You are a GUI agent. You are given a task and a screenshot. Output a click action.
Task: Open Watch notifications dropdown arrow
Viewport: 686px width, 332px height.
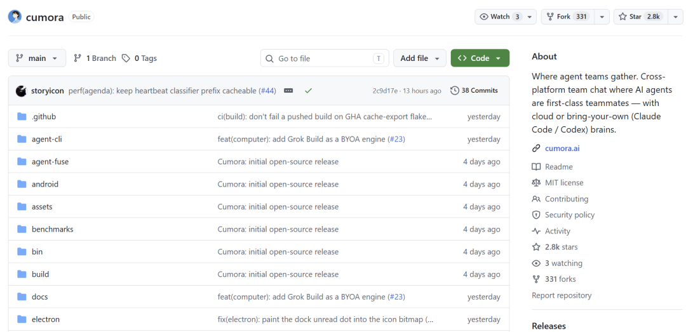click(529, 17)
